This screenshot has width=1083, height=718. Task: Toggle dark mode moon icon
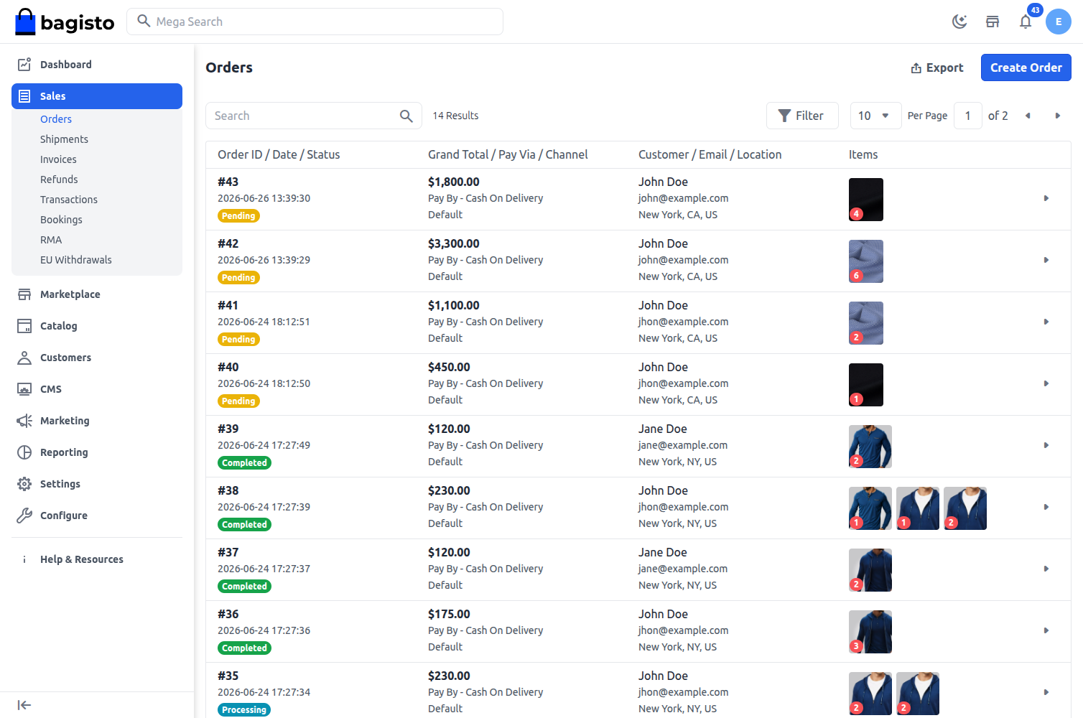point(959,22)
